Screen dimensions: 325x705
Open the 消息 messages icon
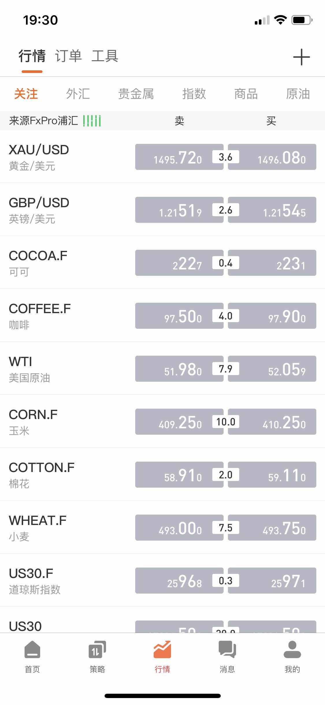(227, 650)
